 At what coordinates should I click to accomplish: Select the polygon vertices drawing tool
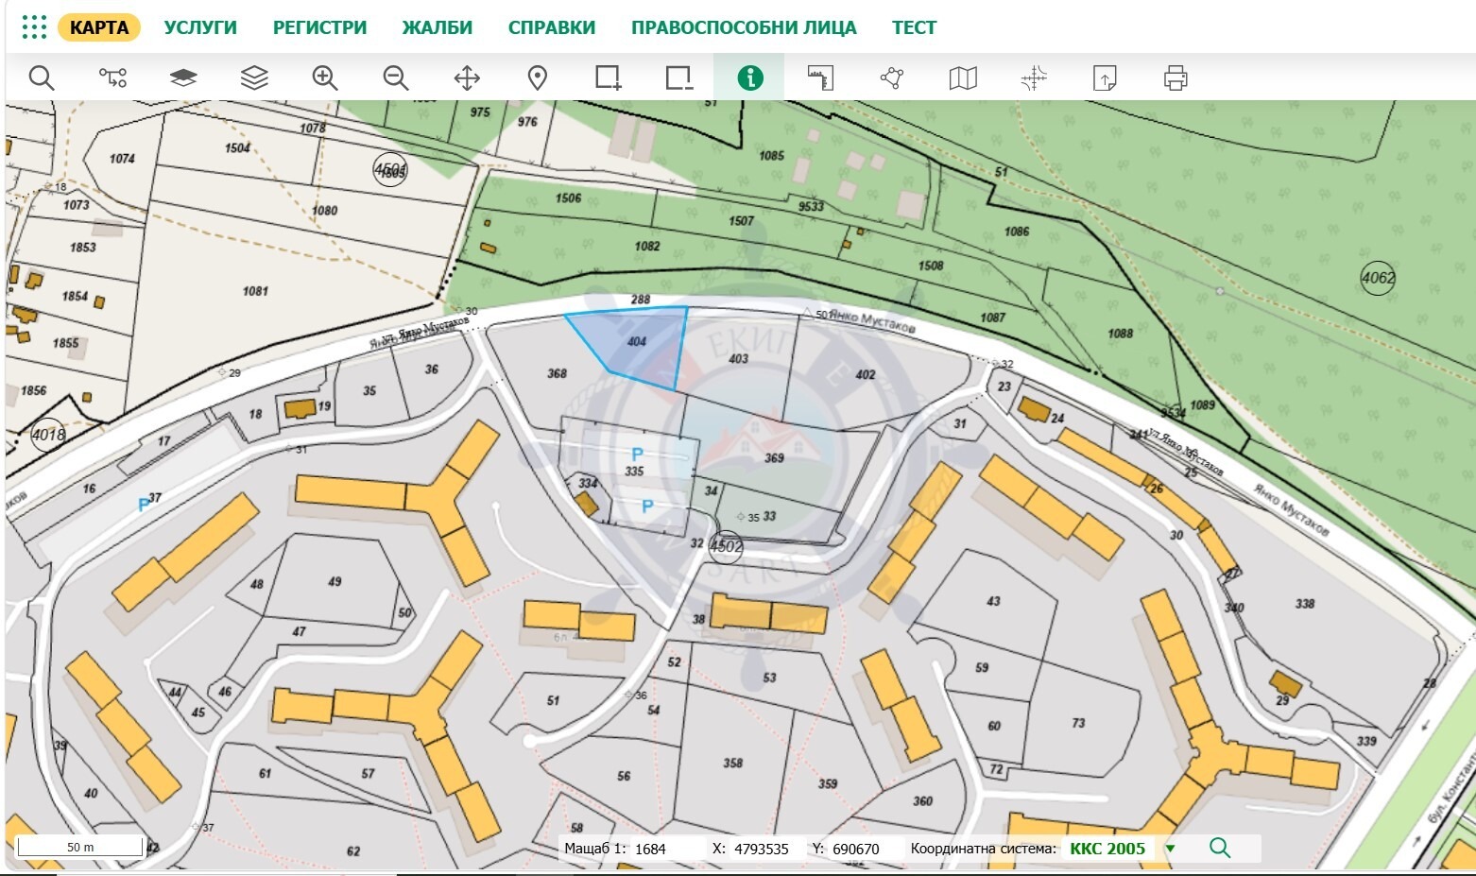pos(891,77)
